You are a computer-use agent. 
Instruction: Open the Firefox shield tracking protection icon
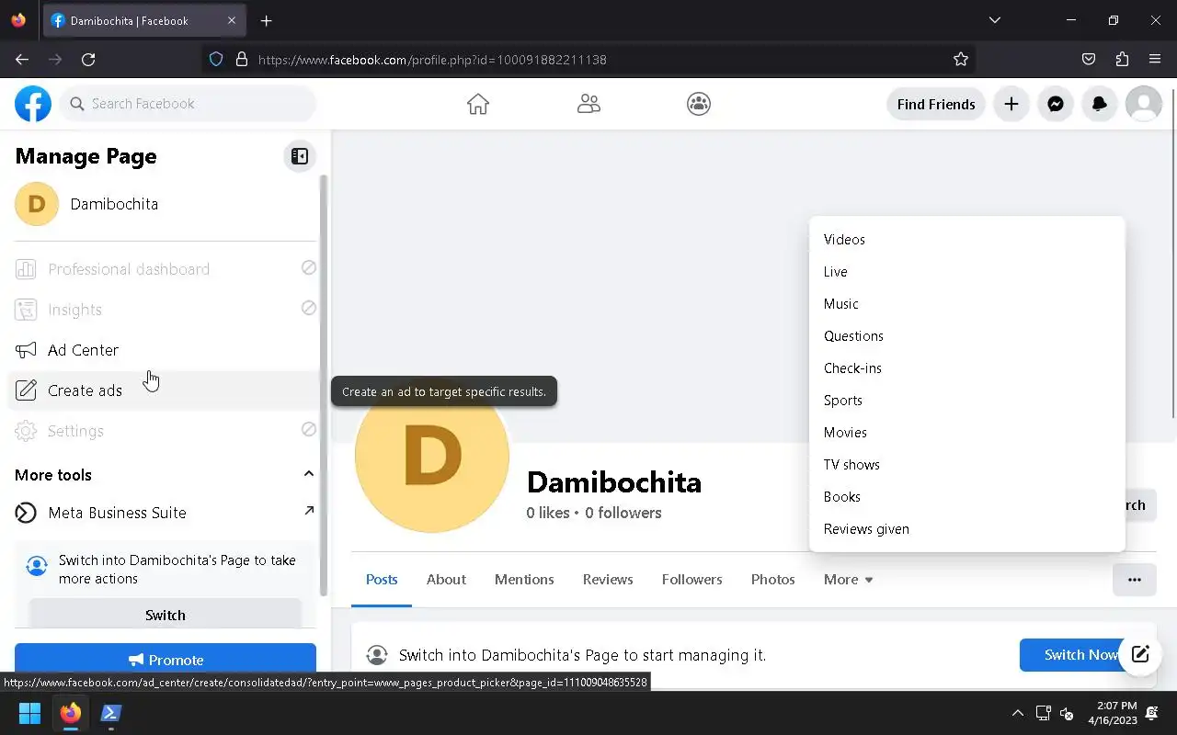[216, 60]
